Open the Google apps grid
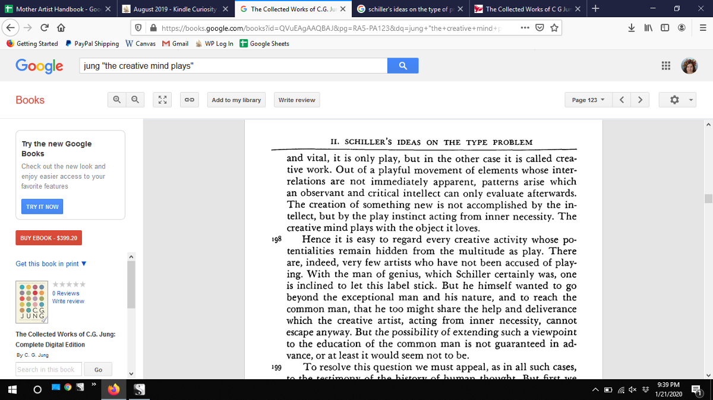Screen dimensions: 713x400 click(x=665, y=66)
